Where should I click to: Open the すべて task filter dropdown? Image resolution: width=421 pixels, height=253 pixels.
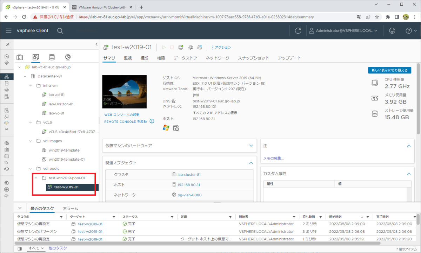(x=36, y=248)
